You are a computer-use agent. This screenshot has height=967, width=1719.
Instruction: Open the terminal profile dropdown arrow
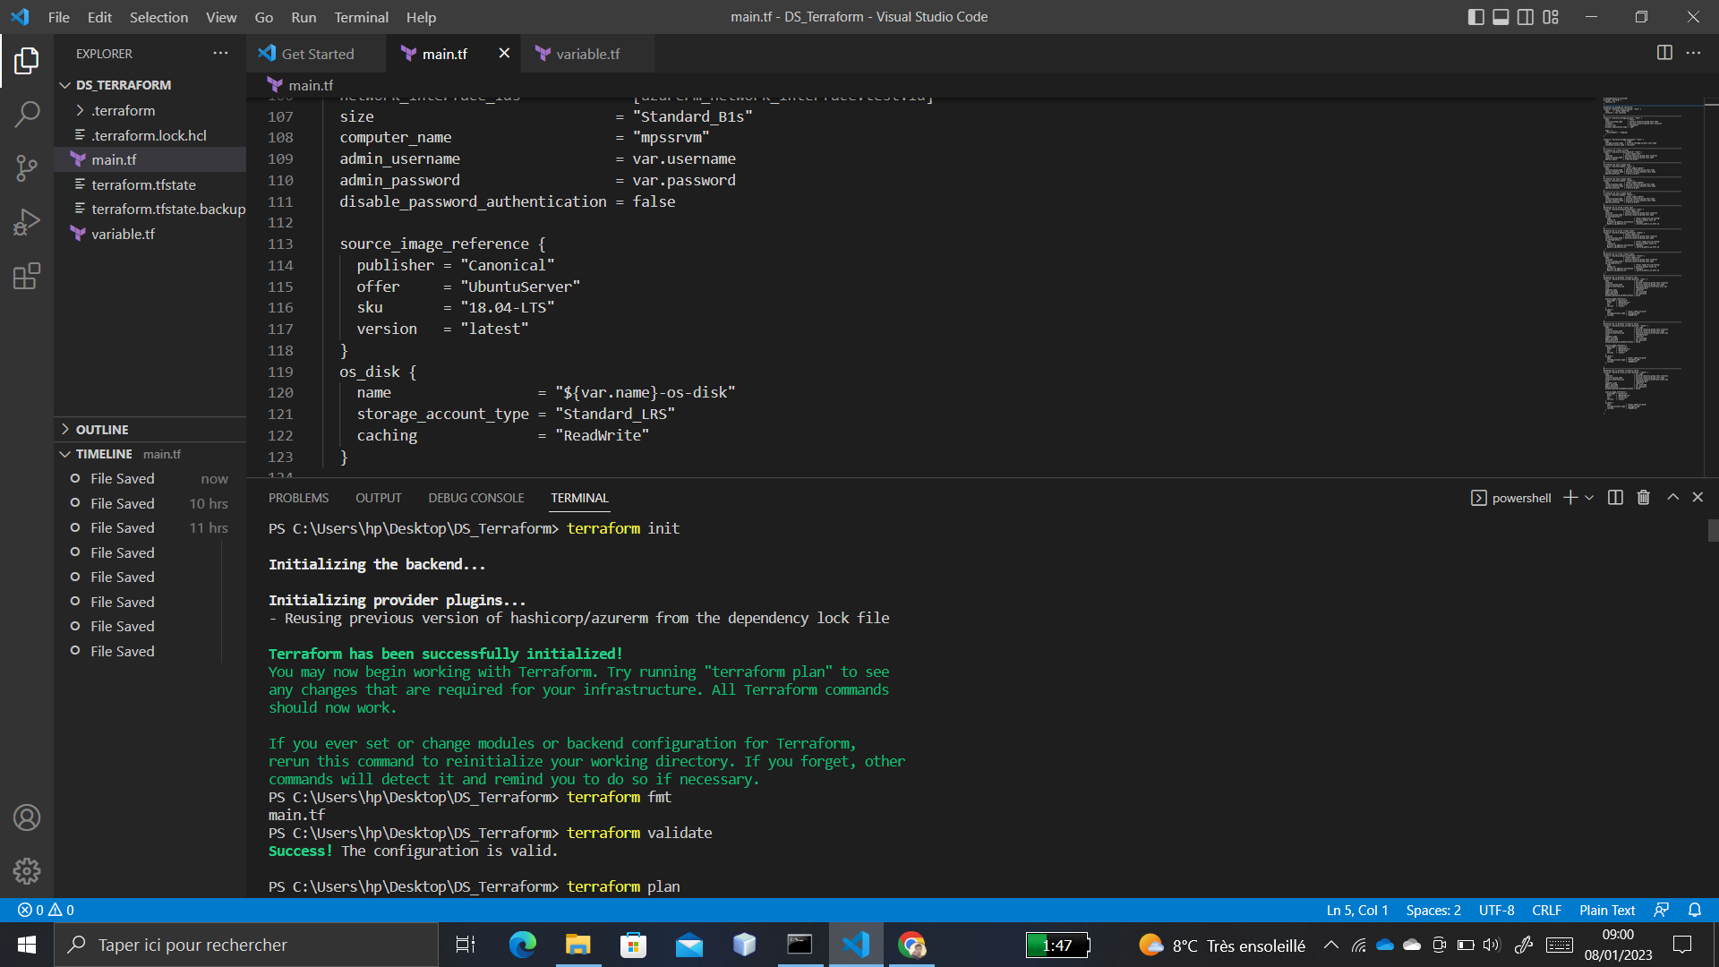(1589, 497)
